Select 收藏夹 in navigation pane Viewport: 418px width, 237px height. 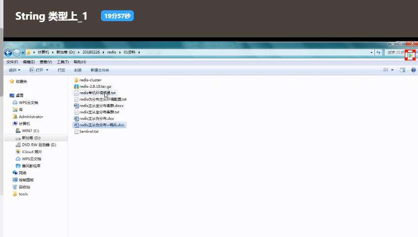click(22, 81)
